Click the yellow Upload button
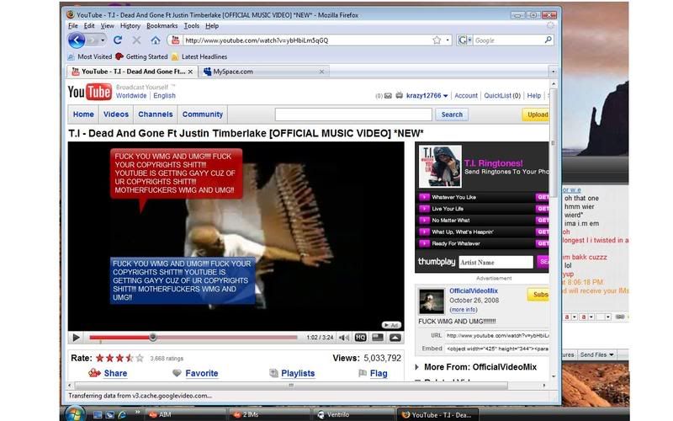673x421 pixels. [x=536, y=115]
